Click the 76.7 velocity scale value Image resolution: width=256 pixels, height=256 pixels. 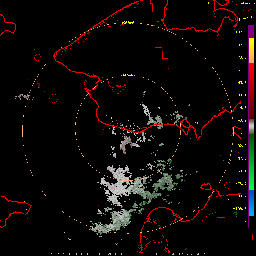242,57
